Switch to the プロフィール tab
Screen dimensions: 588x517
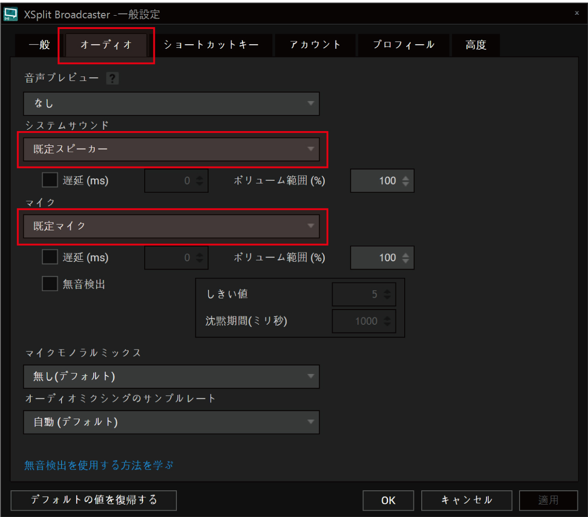pos(403,45)
